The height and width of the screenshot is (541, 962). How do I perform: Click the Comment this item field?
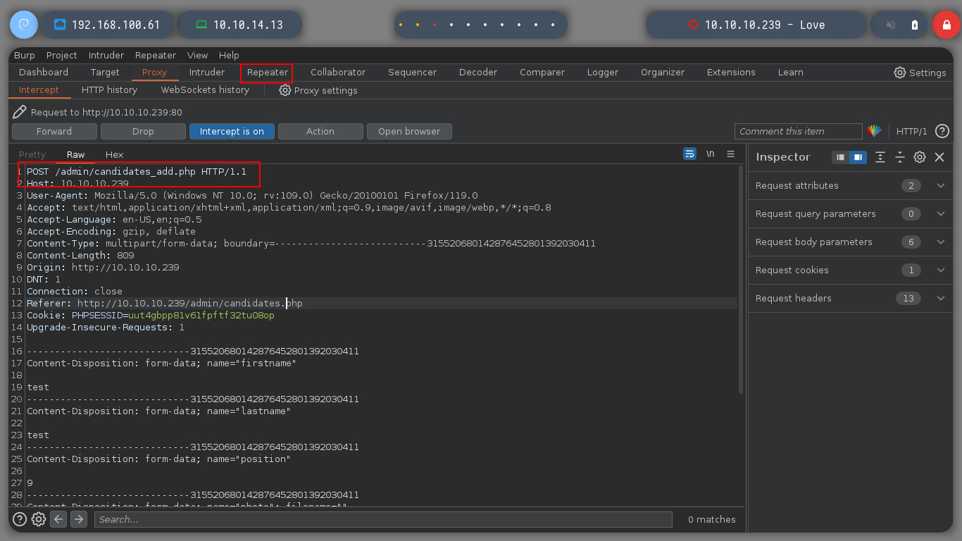point(799,131)
